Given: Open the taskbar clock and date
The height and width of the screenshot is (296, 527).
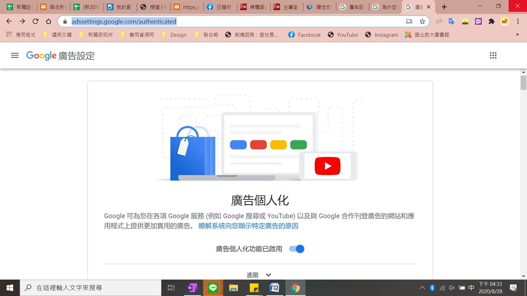Looking at the screenshot, I should pos(490,288).
